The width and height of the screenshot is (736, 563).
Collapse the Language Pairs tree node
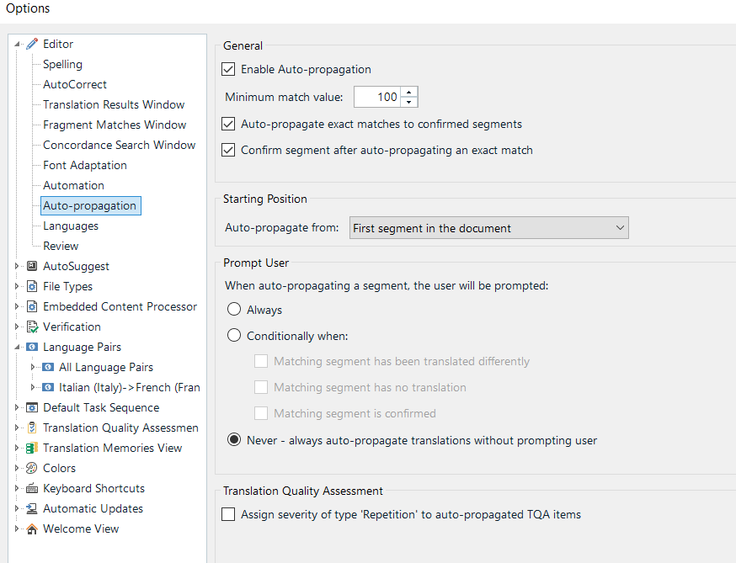pos(18,347)
